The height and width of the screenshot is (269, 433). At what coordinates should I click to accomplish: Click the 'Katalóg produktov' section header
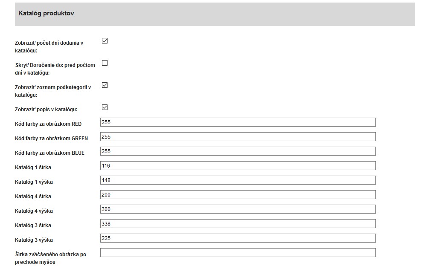coord(46,14)
